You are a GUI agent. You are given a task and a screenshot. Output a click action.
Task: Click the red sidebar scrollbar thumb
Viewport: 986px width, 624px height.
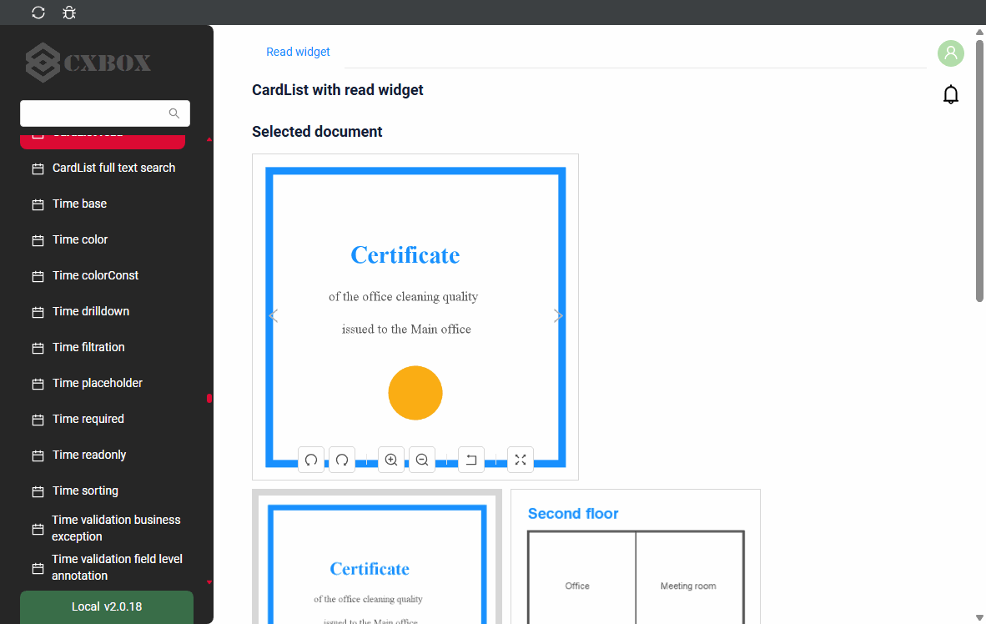pyautogui.click(x=209, y=398)
